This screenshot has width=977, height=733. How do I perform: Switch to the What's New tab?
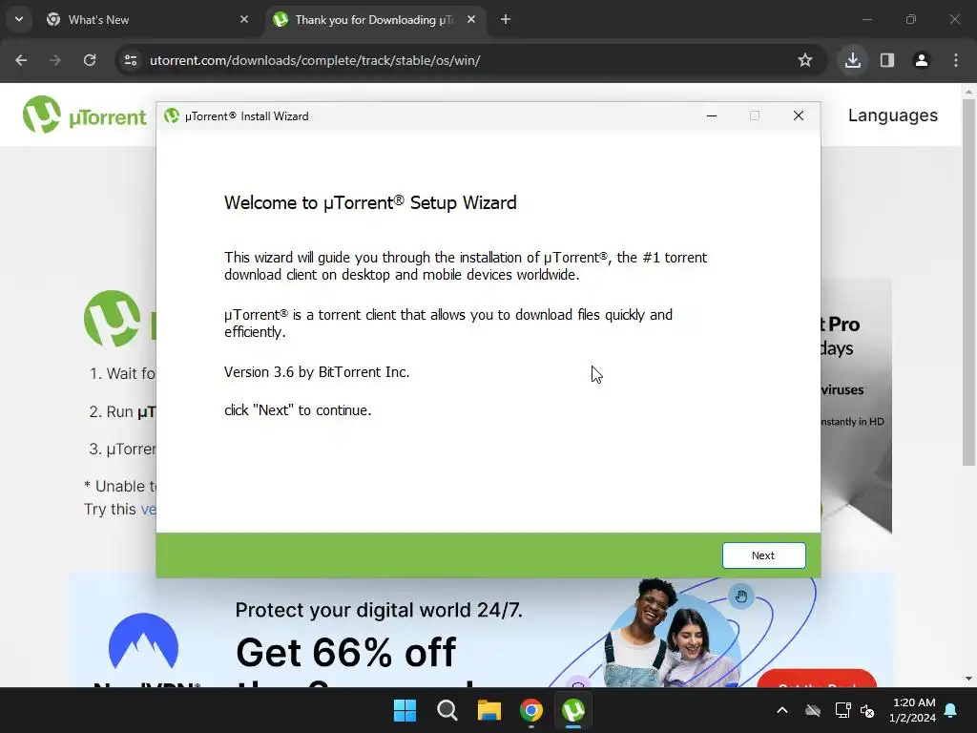(148, 20)
